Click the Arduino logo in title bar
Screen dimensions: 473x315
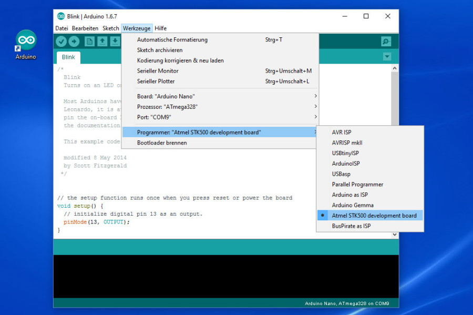pyautogui.click(x=61, y=16)
